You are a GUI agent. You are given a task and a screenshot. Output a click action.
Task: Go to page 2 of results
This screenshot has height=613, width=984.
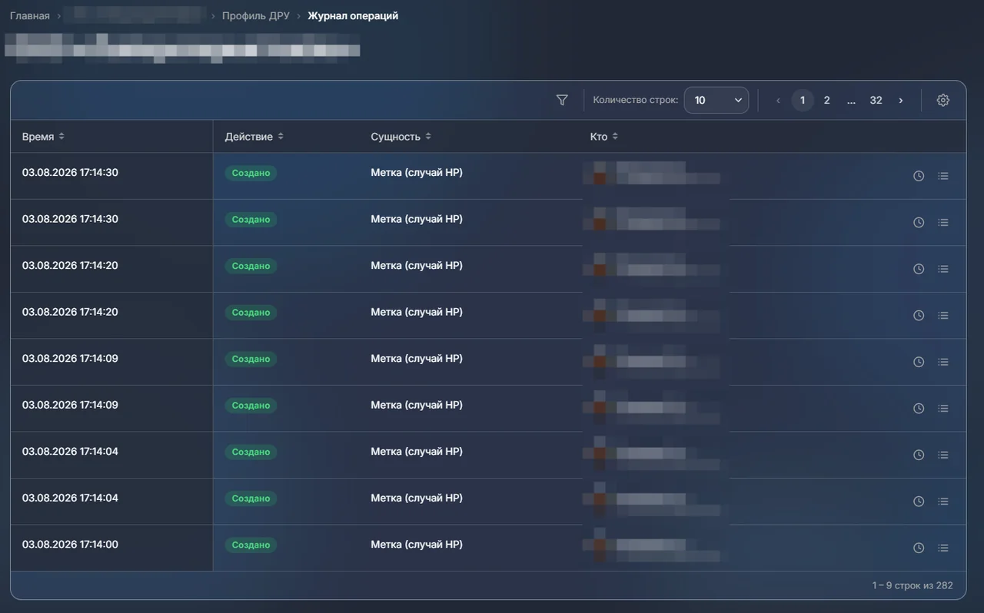[x=827, y=101]
